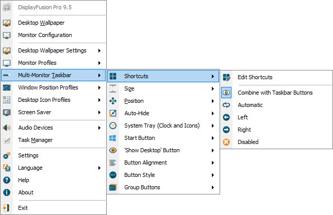Click the Start Button Windows logo icon
The height and width of the screenshot is (215, 333).
(113, 138)
